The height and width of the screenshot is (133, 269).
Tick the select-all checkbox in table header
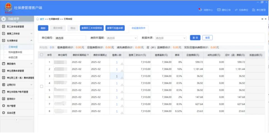tap(41, 55)
